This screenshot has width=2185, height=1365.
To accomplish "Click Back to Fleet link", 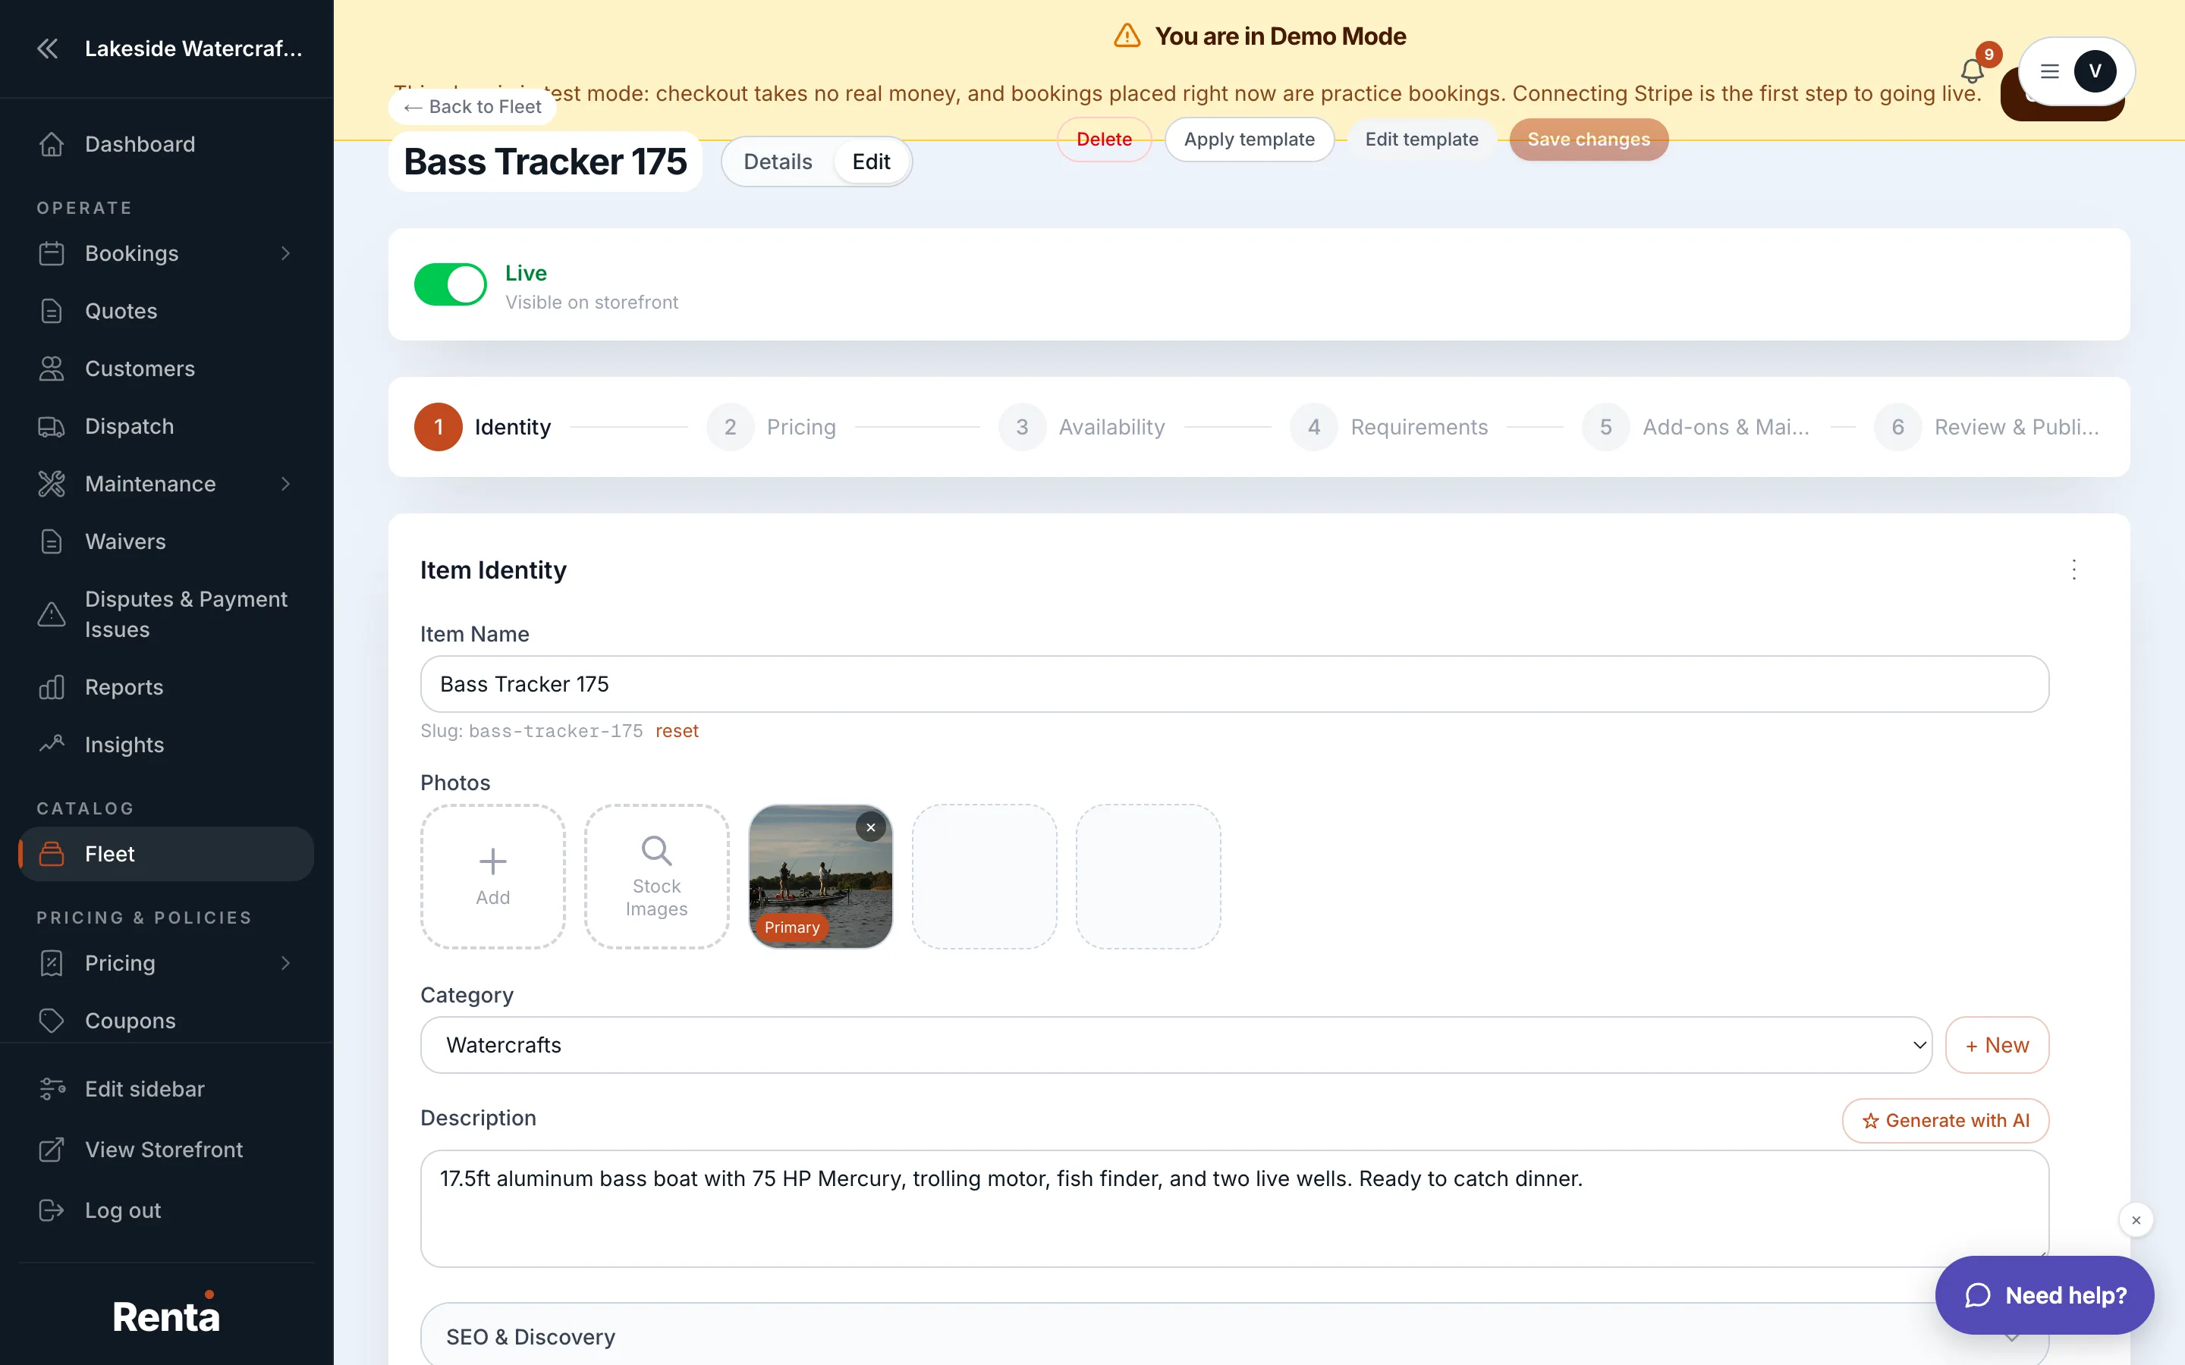I will (472, 108).
